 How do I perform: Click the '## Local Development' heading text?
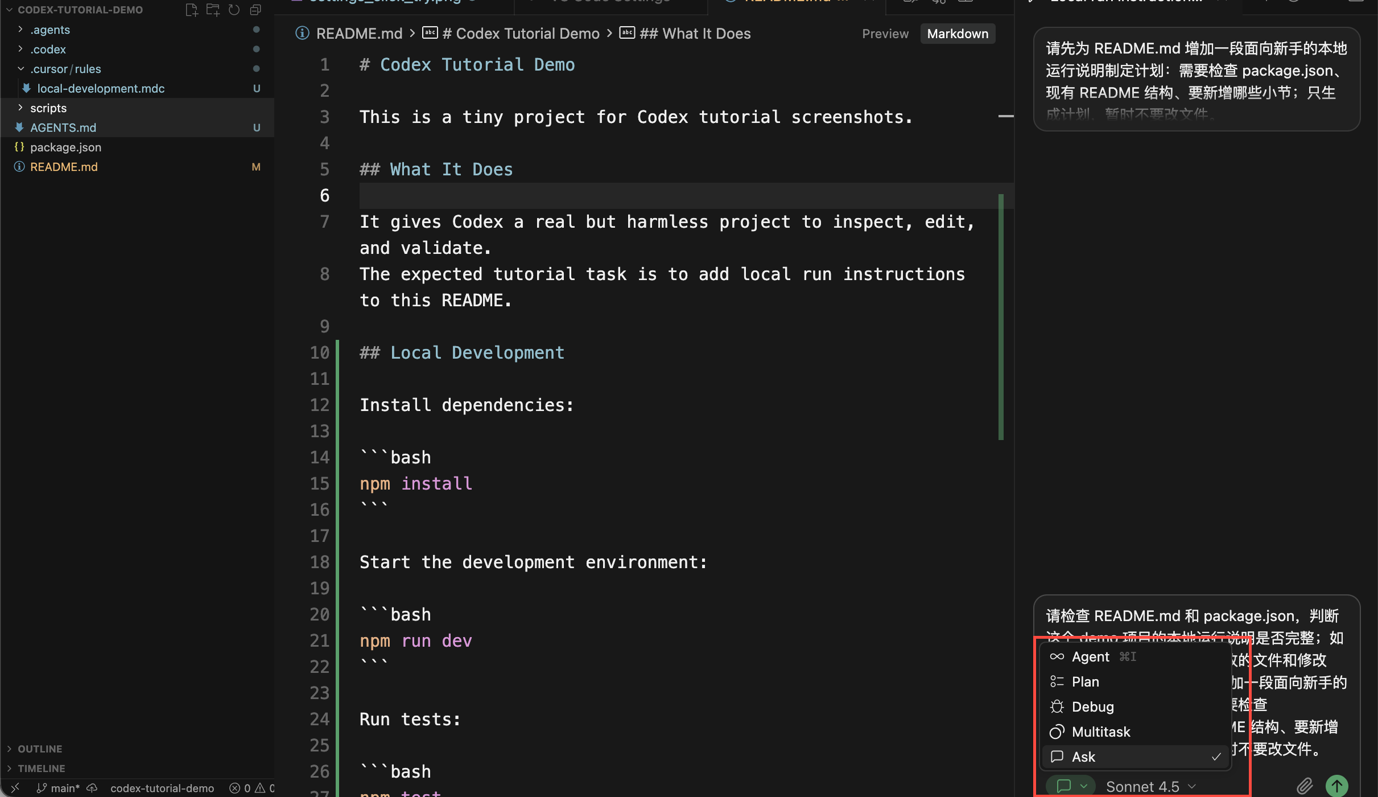462,352
